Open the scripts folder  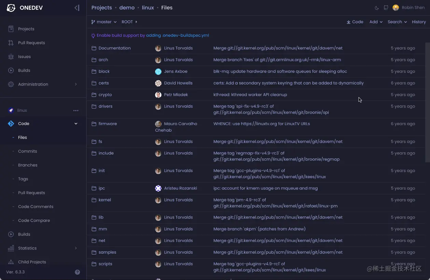tap(106, 264)
